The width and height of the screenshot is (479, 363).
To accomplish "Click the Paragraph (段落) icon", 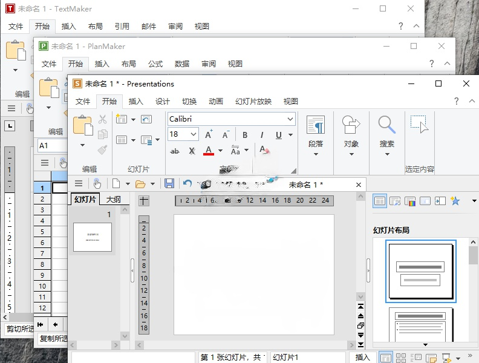I will [x=316, y=125].
